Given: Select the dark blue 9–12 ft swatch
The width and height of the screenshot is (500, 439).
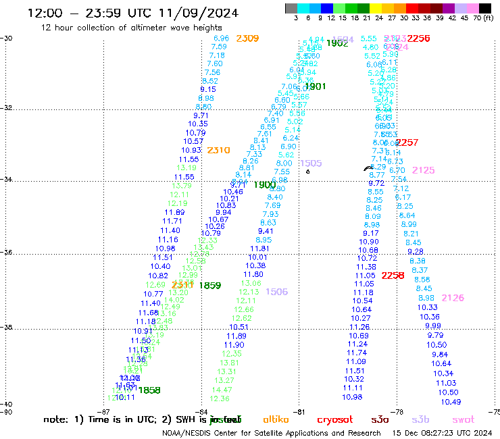Looking at the screenshot, I should (x=327, y=8).
